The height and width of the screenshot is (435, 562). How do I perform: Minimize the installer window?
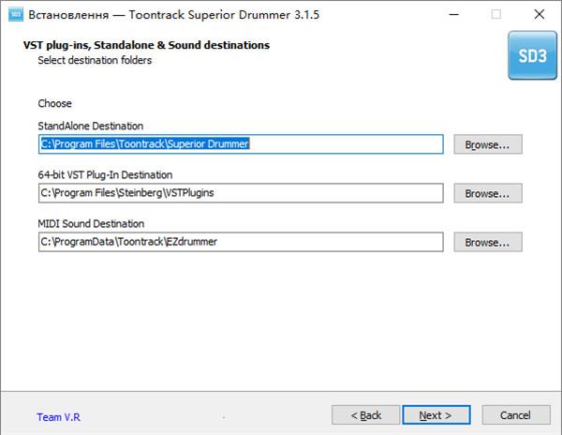click(x=454, y=14)
